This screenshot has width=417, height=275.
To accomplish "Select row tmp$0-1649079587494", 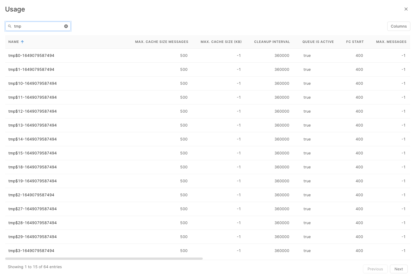I will (x=31, y=55).
